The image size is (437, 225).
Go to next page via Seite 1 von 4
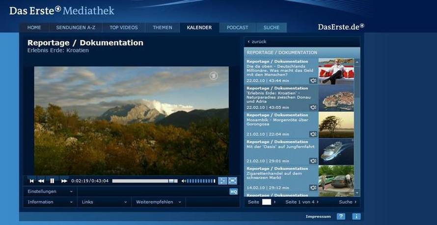point(302,202)
